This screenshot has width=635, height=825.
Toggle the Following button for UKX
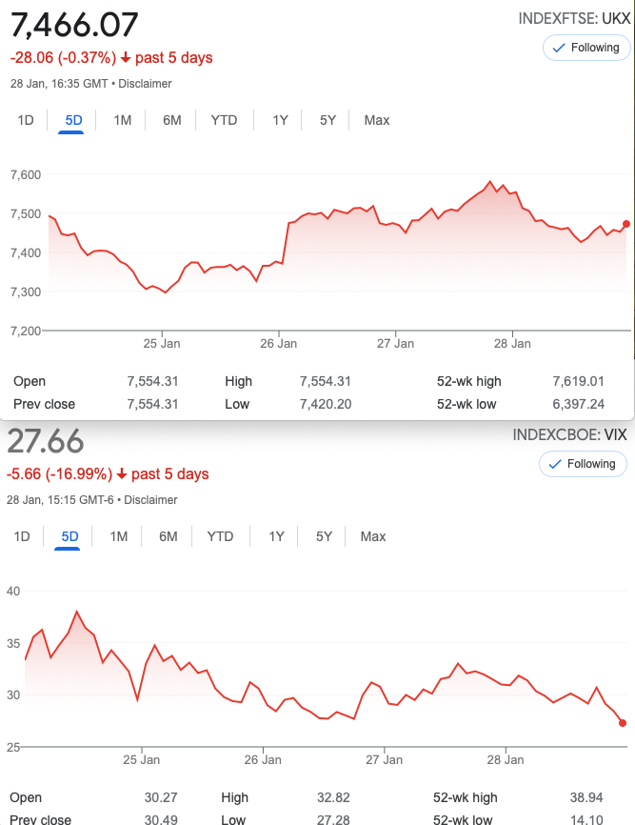[586, 48]
